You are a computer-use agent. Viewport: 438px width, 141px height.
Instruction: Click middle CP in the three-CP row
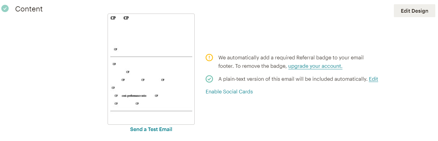[143, 80]
